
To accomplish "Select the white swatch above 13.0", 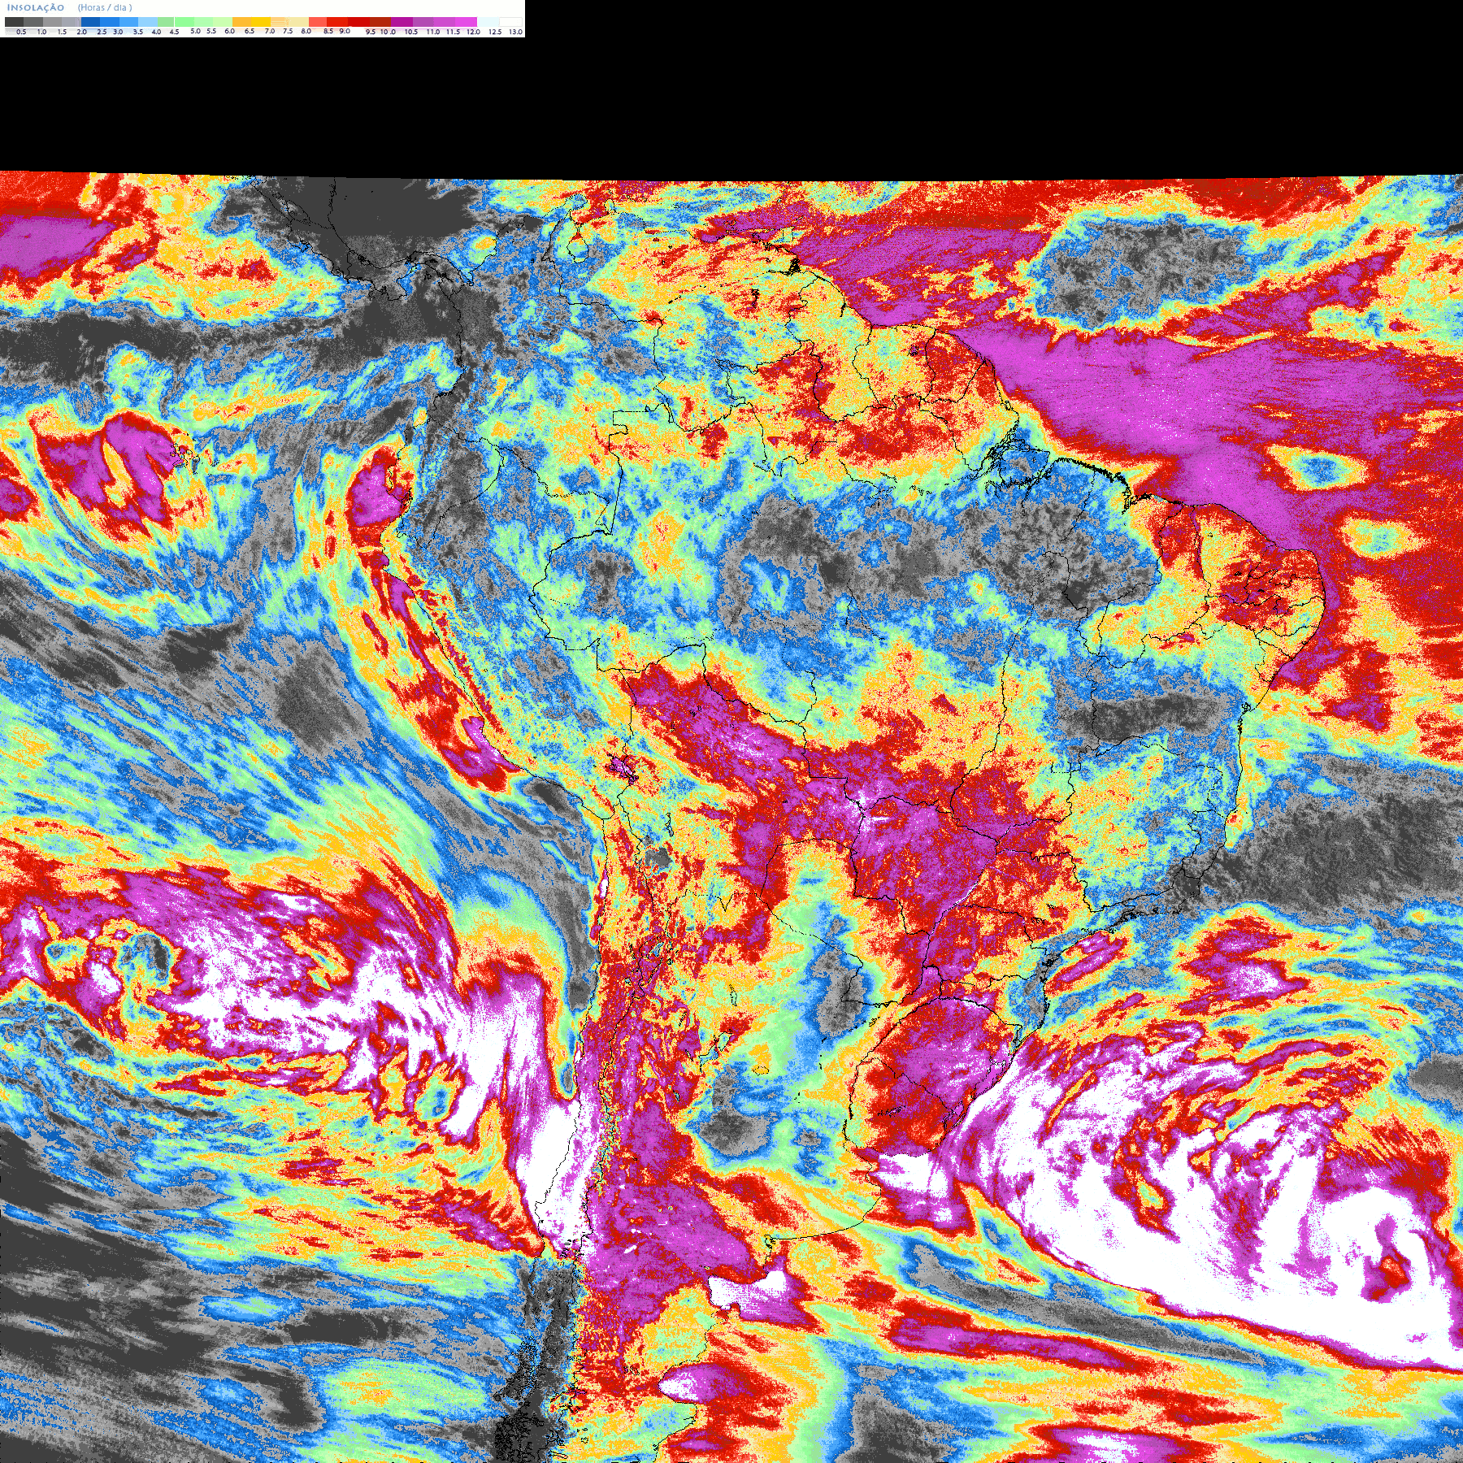I will point(510,22).
